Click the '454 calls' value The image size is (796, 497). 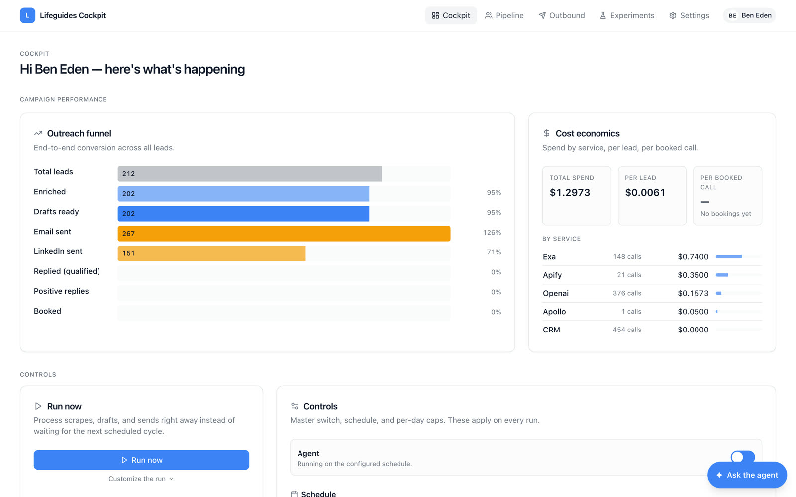(x=627, y=330)
